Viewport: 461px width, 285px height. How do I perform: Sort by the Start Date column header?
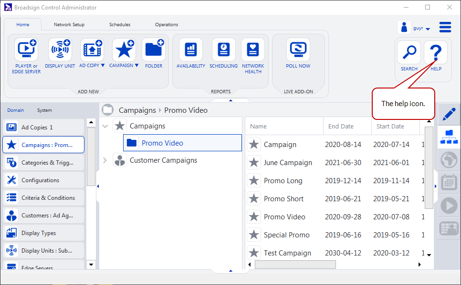pos(396,127)
